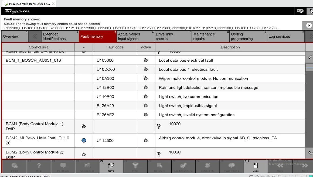Click the active column header
The height and width of the screenshot is (177, 313).
point(146,47)
